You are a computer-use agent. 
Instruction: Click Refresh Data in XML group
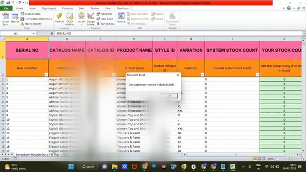[x=136, y=24]
